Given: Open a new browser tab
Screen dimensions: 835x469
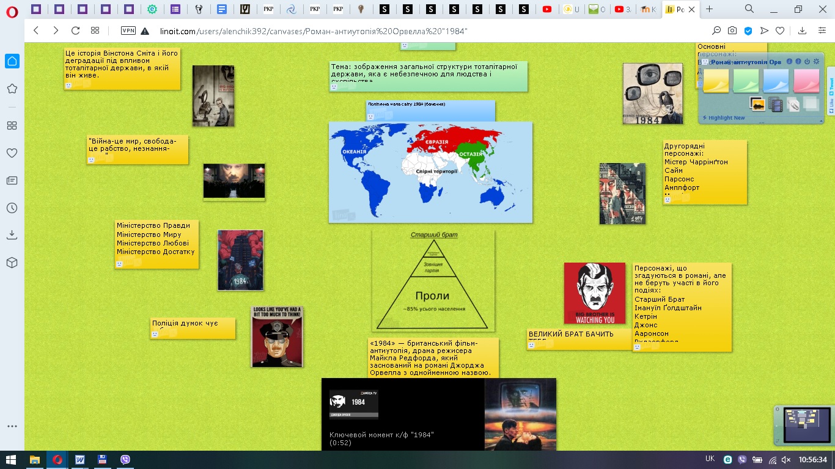Looking at the screenshot, I should coord(709,9).
